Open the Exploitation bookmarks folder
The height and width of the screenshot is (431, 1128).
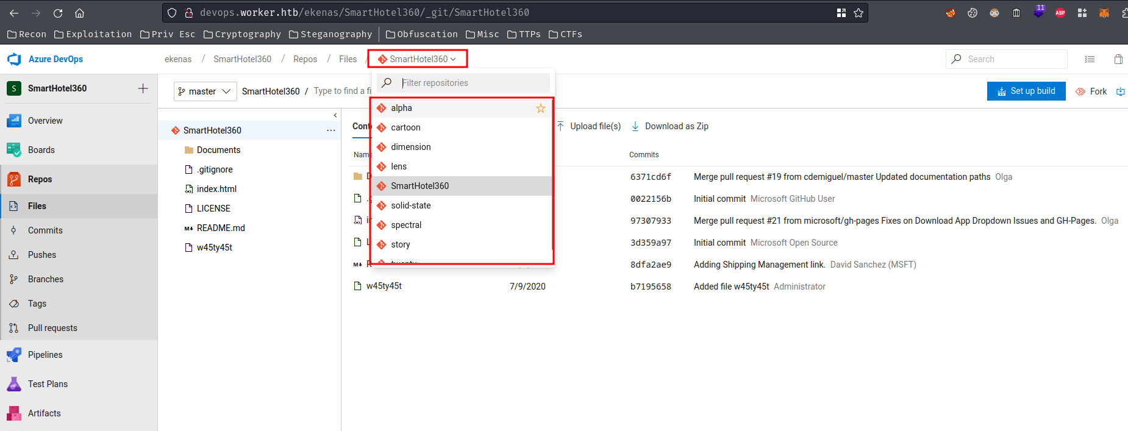[x=93, y=34]
